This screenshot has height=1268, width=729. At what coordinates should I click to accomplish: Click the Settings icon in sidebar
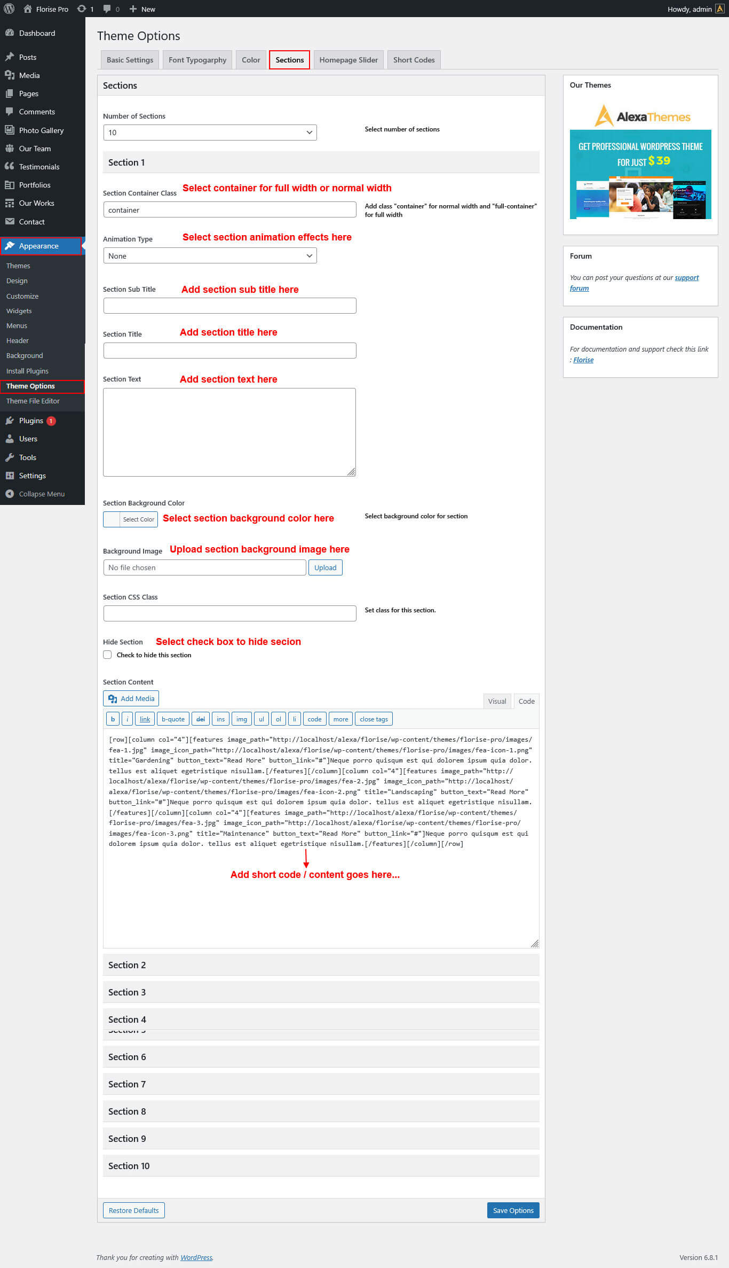click(x=10, y=476)
